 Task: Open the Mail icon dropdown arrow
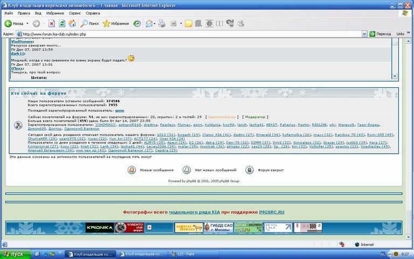pos(155,24)
